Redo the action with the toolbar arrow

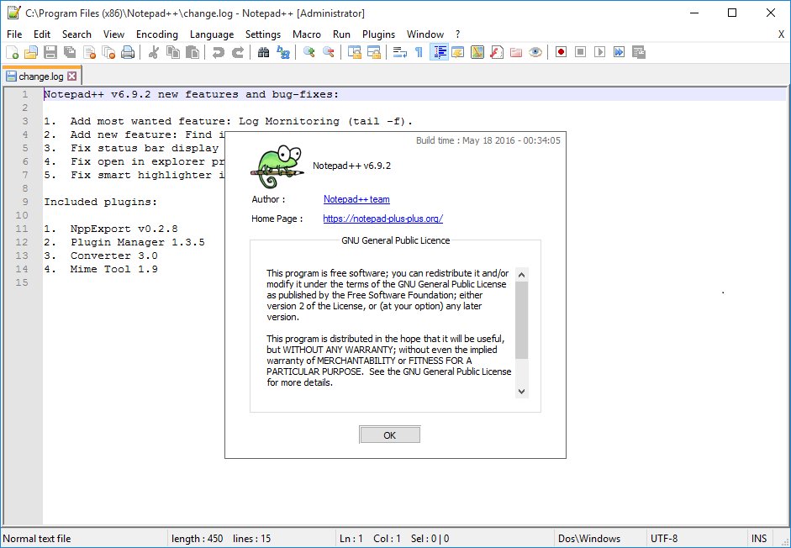pyautogui.click(x=238, y=52)
